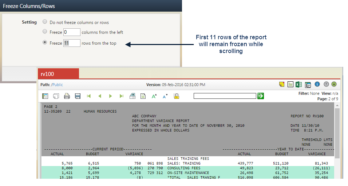Click the rows-from-top number field
Viewport: 348px width, 186px height.
72,43
